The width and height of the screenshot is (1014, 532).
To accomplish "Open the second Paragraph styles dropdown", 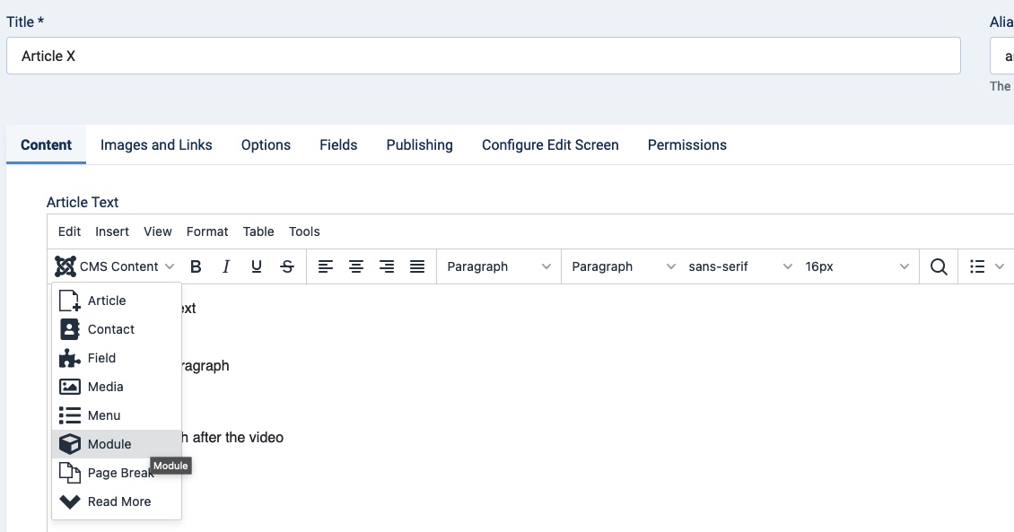I will pyautogui.click(x=624, y=266).
